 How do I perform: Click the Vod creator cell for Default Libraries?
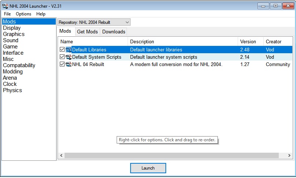coord(270,50)
